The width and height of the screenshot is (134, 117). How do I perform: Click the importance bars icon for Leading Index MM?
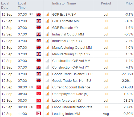tap(47, 114)
